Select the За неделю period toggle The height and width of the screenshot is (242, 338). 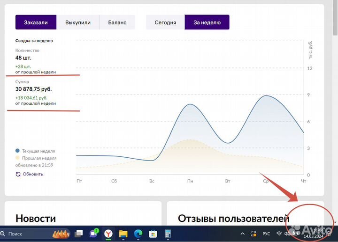click(x=207, y=22)
